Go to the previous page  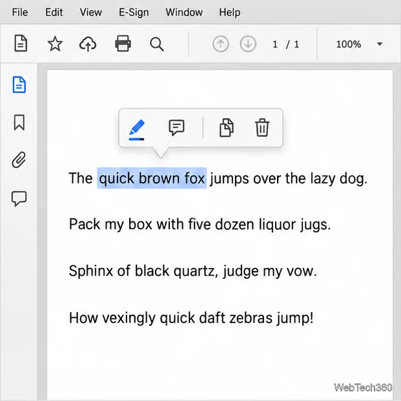click(221, 44)
